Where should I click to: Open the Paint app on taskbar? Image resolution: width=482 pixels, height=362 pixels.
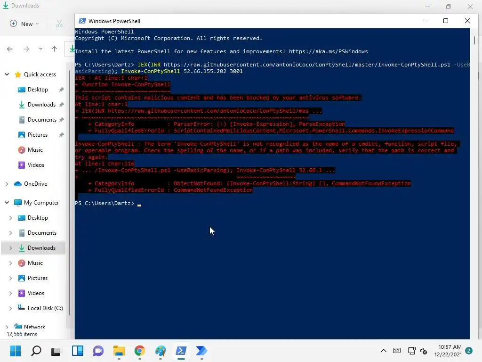160,351
